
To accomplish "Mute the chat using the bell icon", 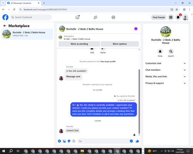I will click(x=160, y=52).
